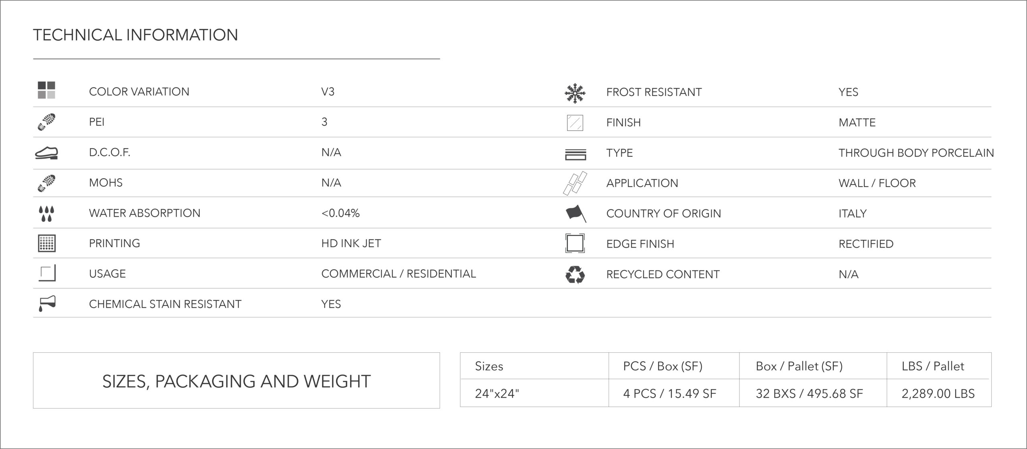The image size is (1027, 449).
Task: Click the TECHNICAL INFORMATION heading
Action: coord(136,35)
